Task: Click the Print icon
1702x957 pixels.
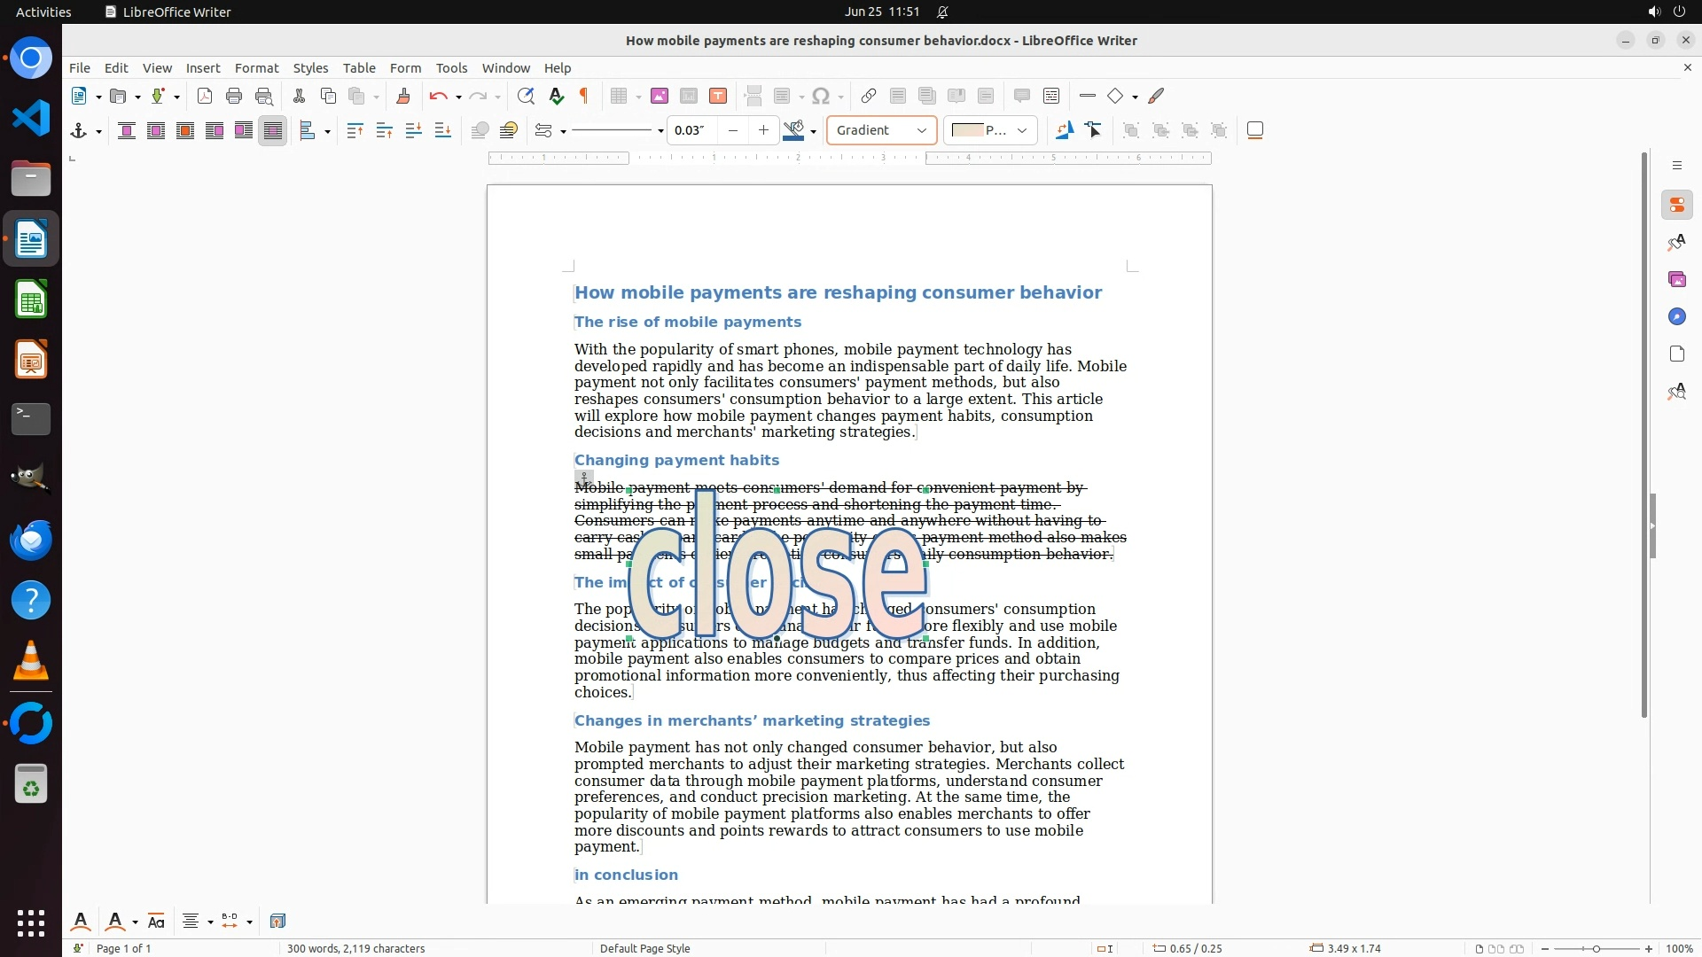Action: point(234,96)
